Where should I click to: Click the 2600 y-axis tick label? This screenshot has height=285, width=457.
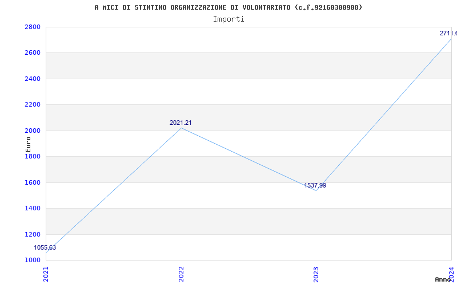[x=33, y=53]
